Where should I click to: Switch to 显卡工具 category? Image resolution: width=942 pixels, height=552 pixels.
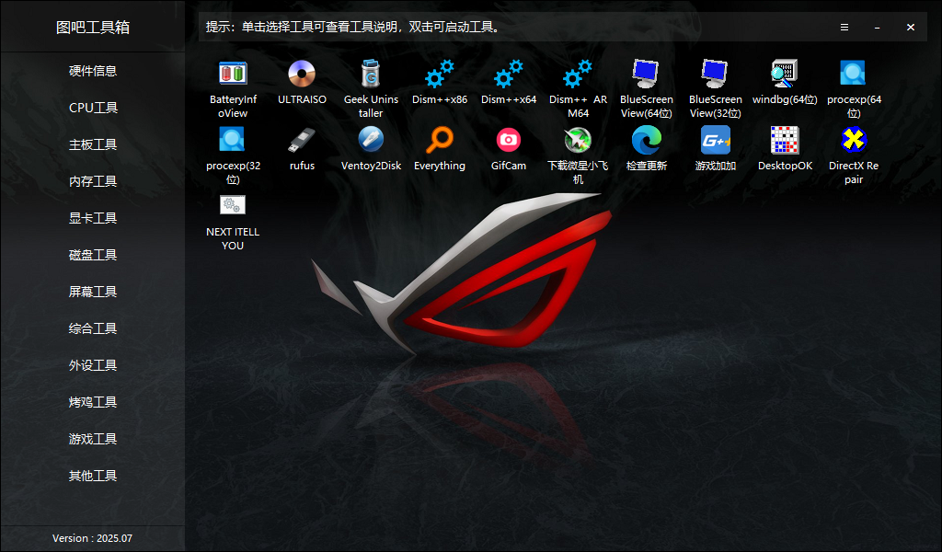pyautogui.click(x=92, y=218)
